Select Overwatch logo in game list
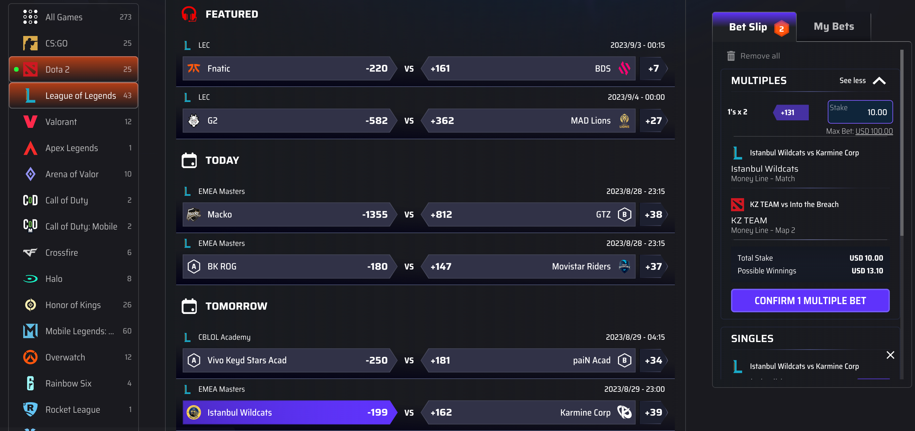Viewport: 915px width, 431px height. tap(30, 357)
